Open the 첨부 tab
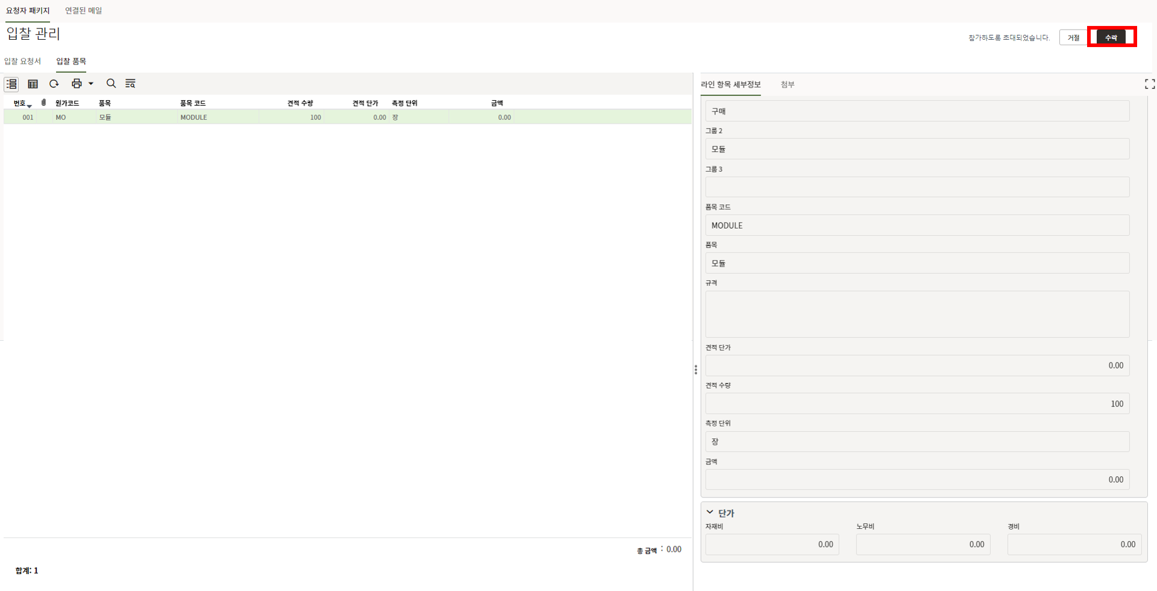1157x591 pixels. (x=787, y=84)
